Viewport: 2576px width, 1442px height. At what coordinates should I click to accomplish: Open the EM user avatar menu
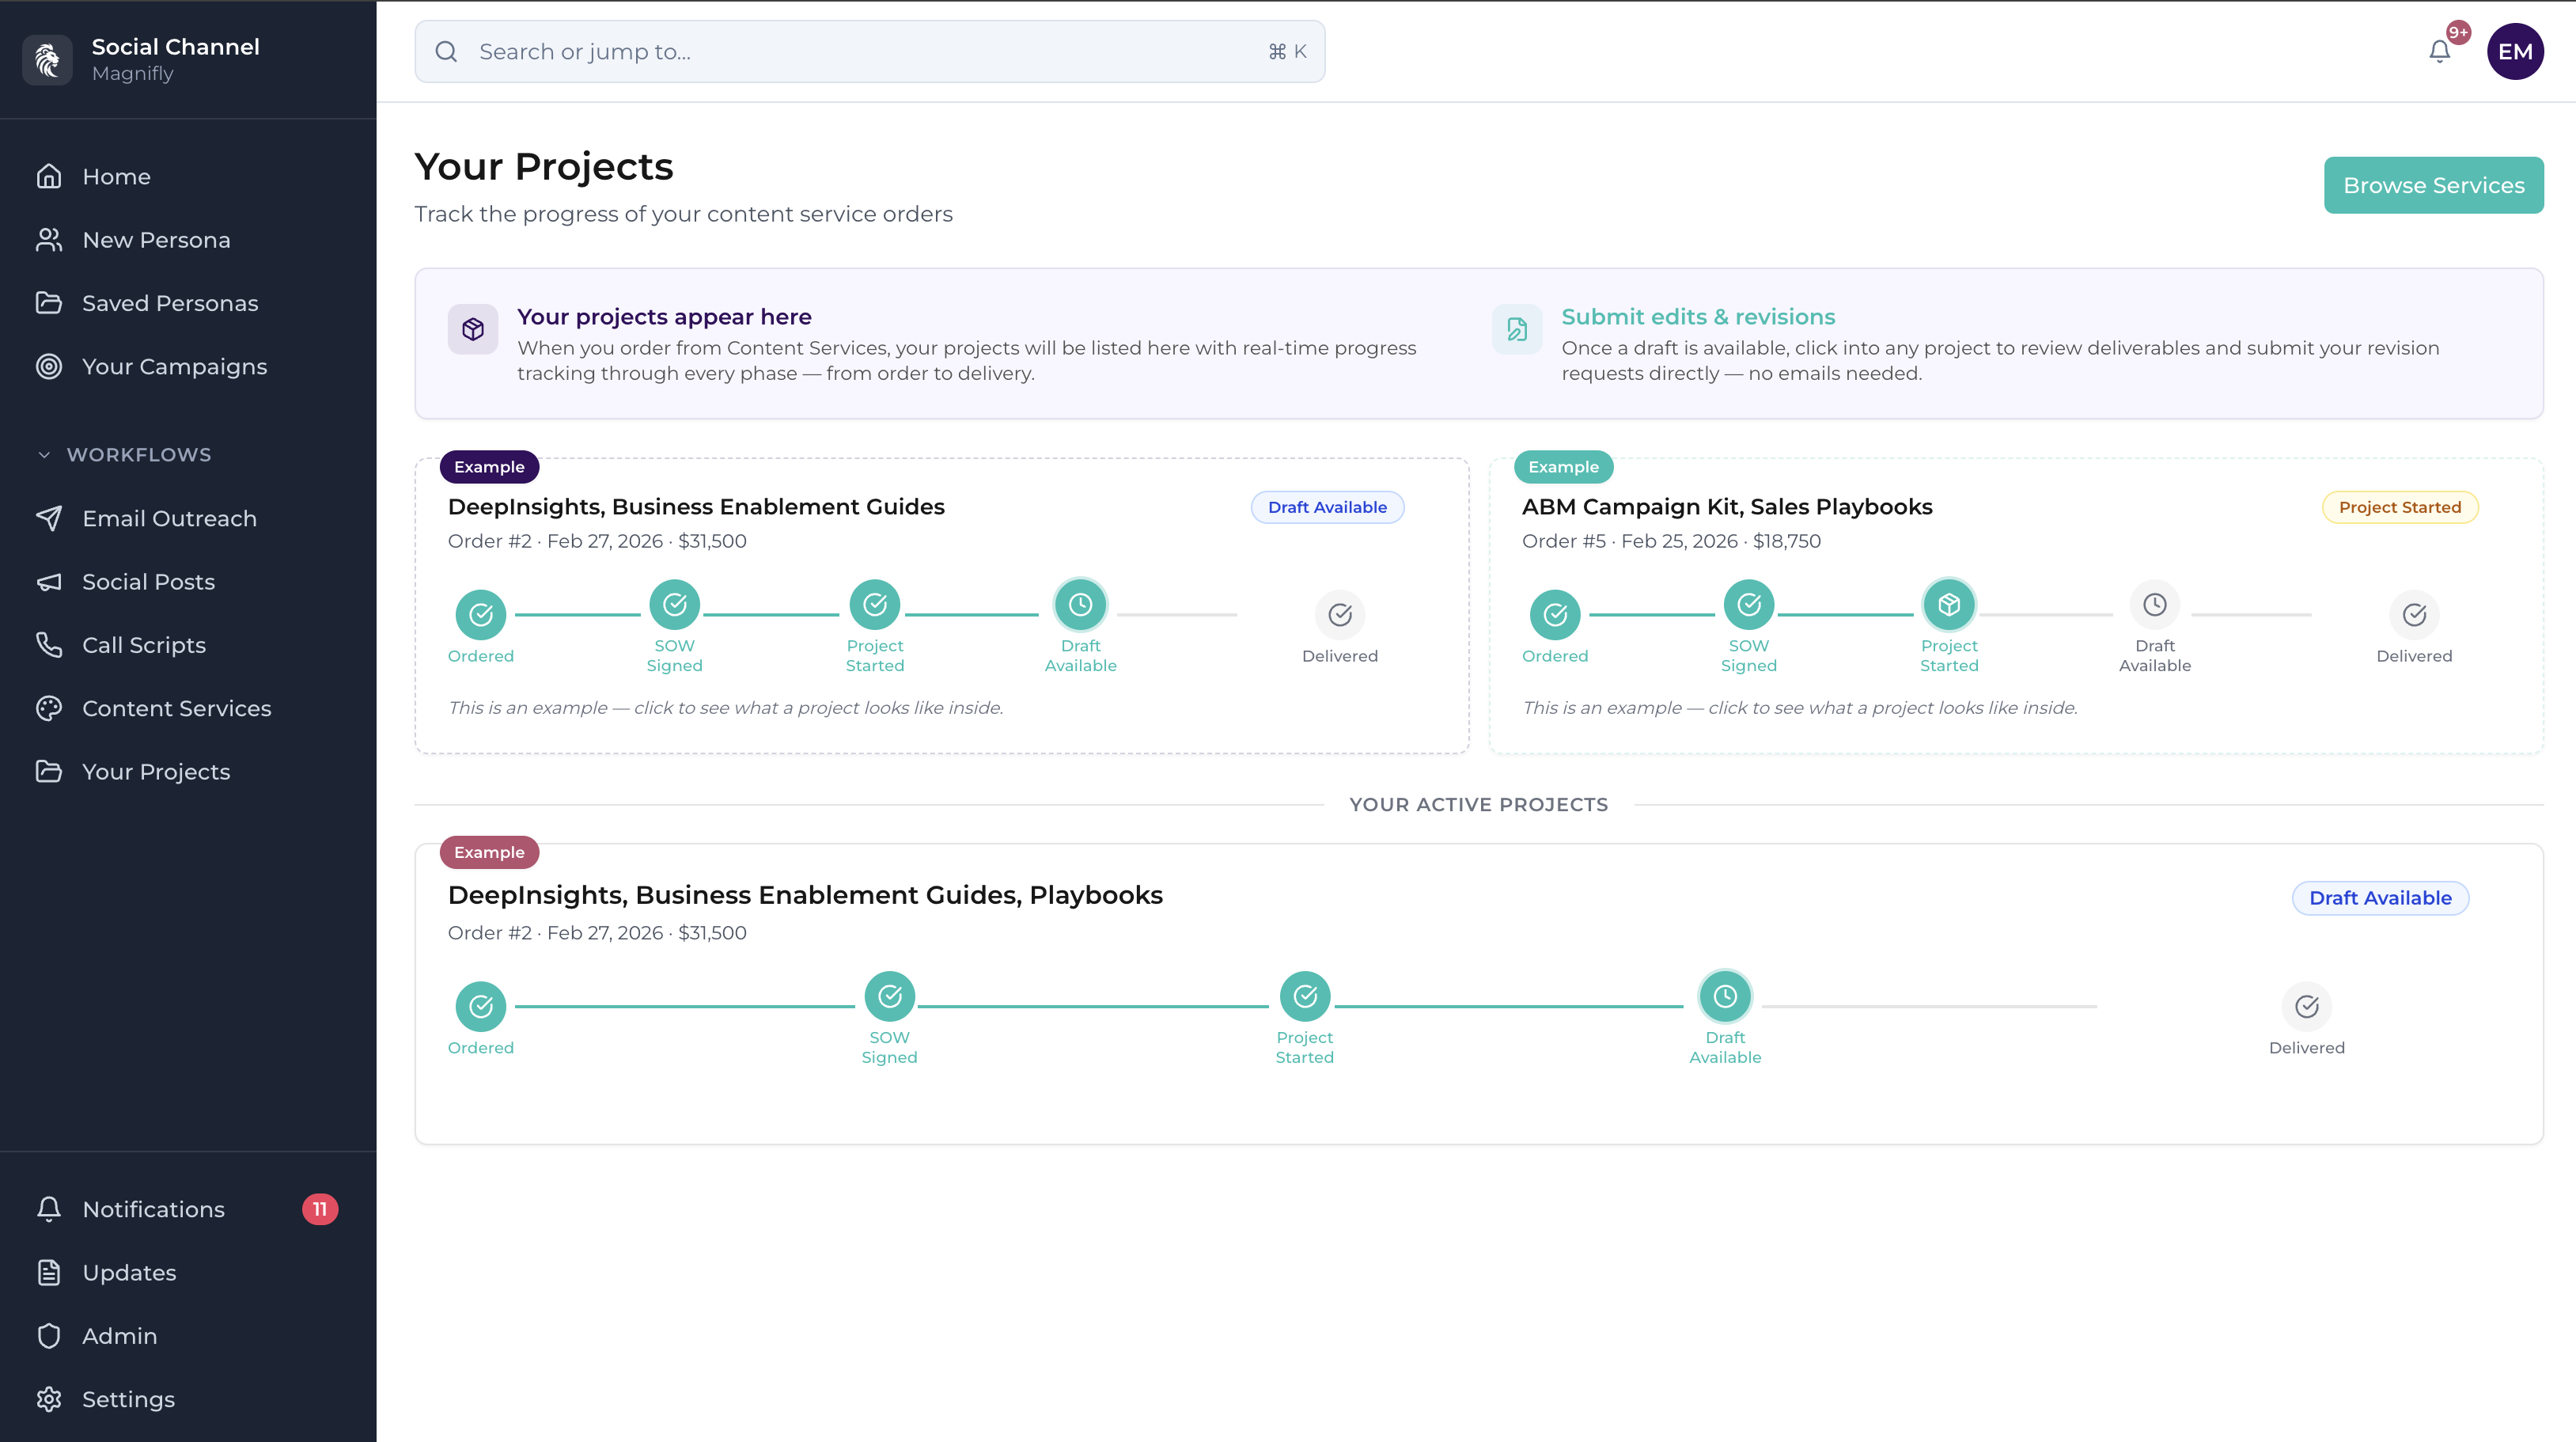[2514, 52]
